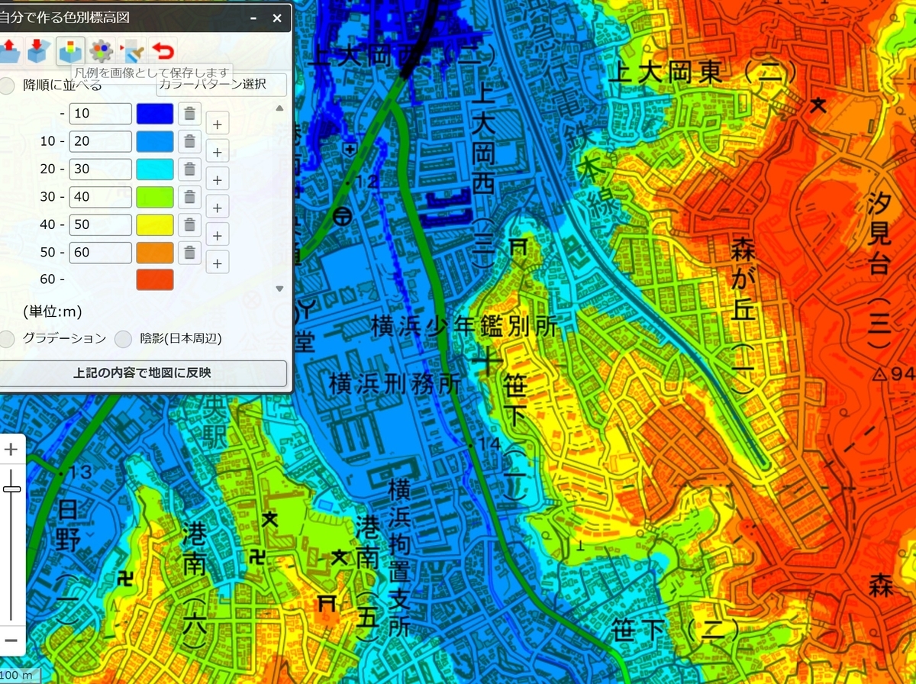
Task: Enable the 陰影(日本周辺) option
Action: tap(124, 338)
